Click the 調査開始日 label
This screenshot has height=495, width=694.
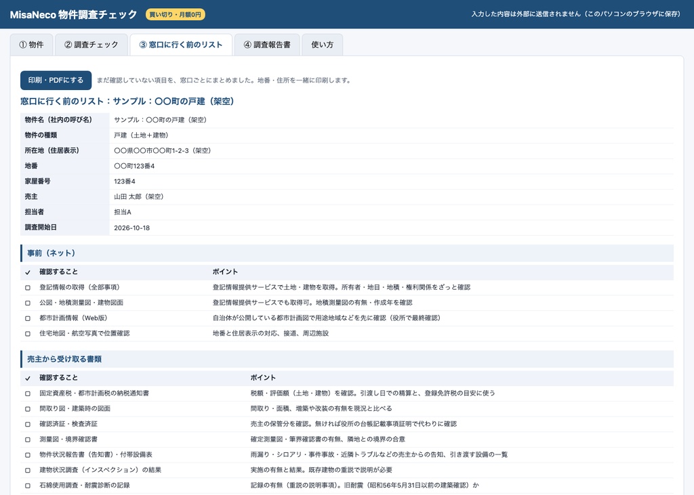tap(41, 228)
